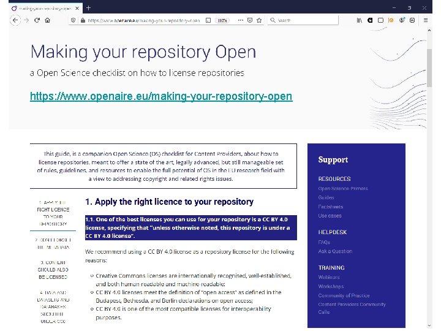Open the Firefox hamburger menu
Screen dimensions: 441x331
pos(426,20)
